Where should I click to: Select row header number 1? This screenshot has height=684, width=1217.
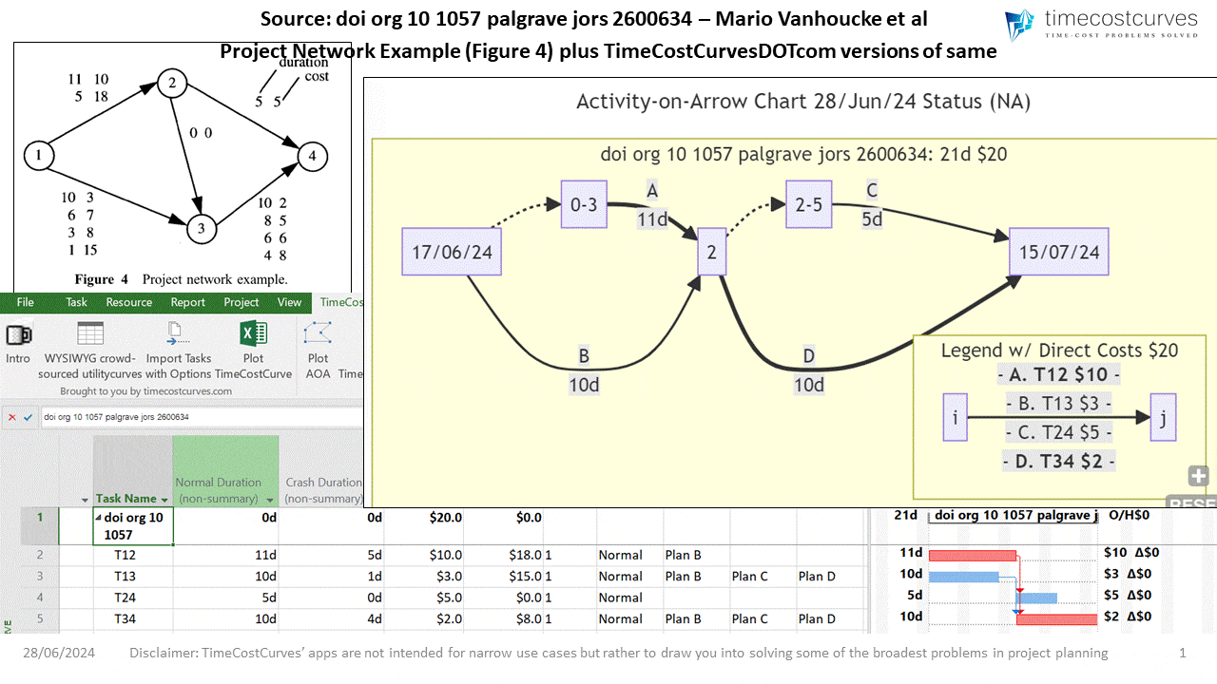(40, 526)
